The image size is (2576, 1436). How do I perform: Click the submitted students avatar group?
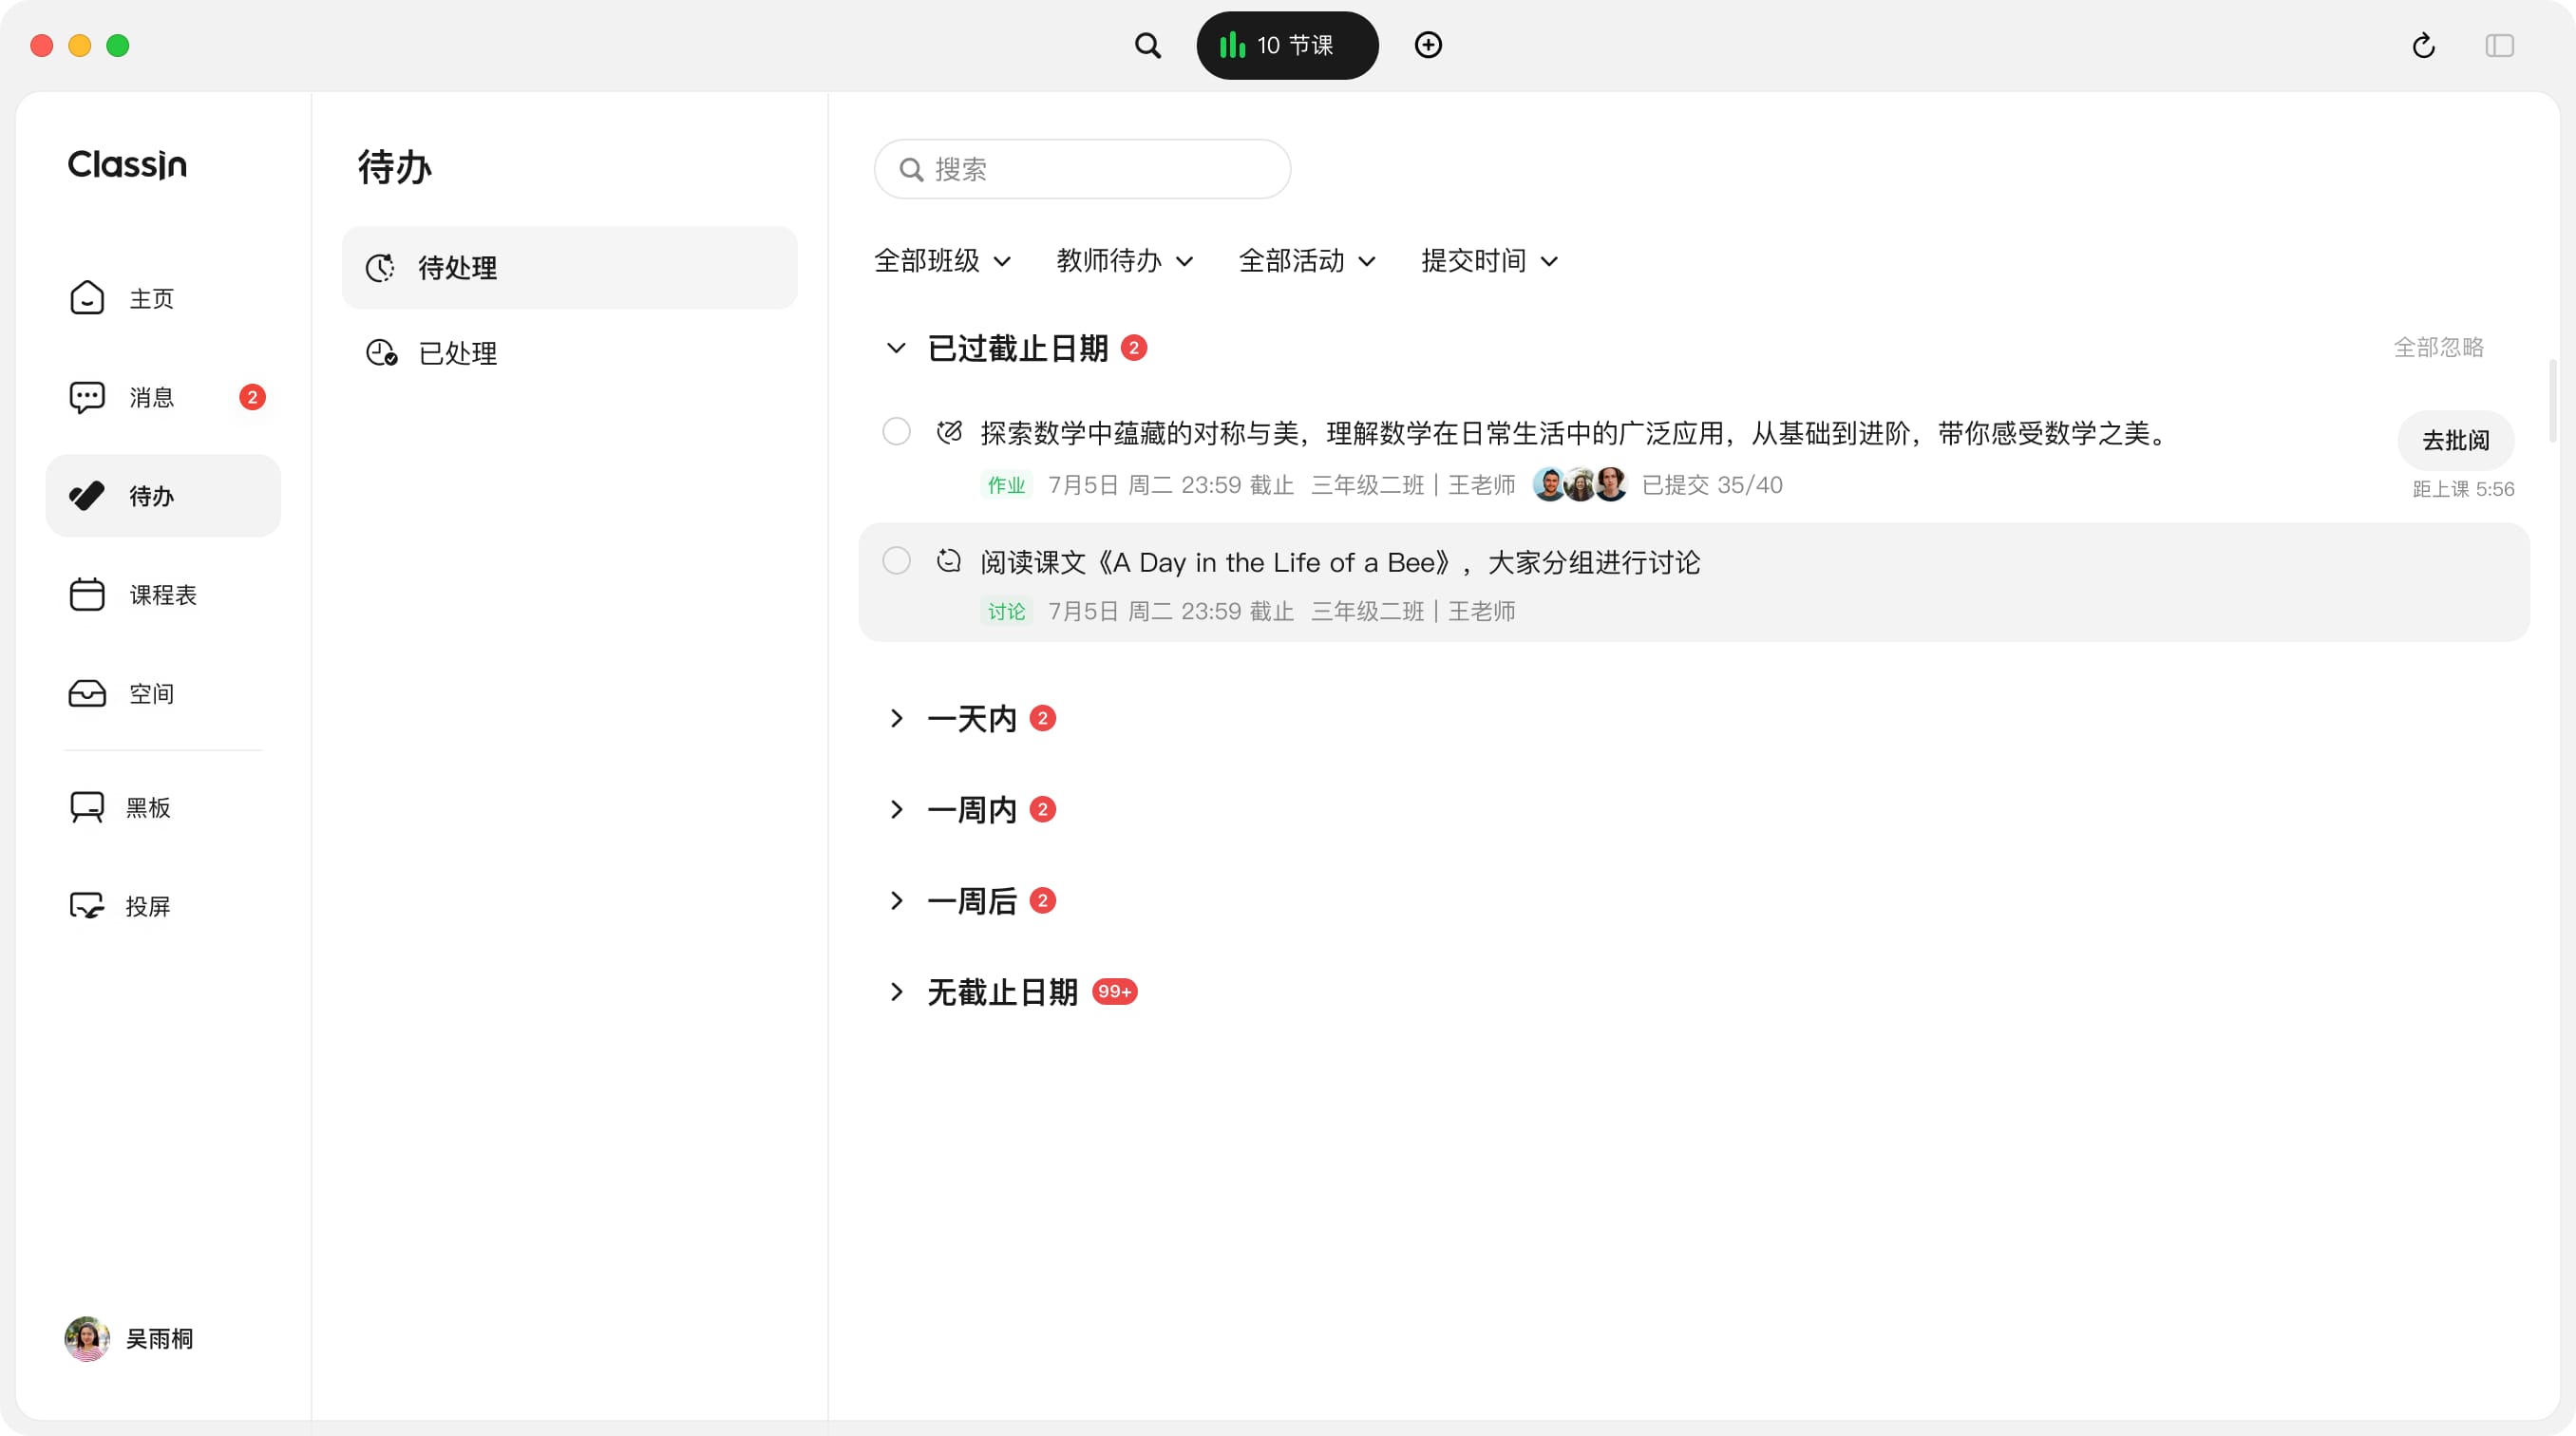click(1580, 484)
